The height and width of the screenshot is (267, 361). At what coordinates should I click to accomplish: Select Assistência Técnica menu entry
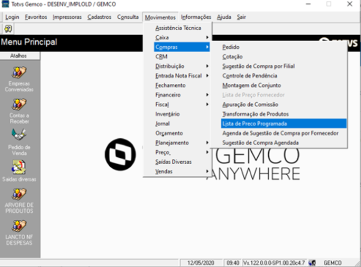point(182,28)
